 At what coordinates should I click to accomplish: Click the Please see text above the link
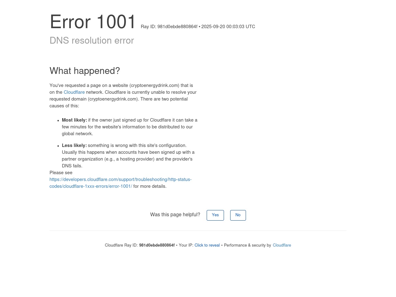click(x=61, y=173)
